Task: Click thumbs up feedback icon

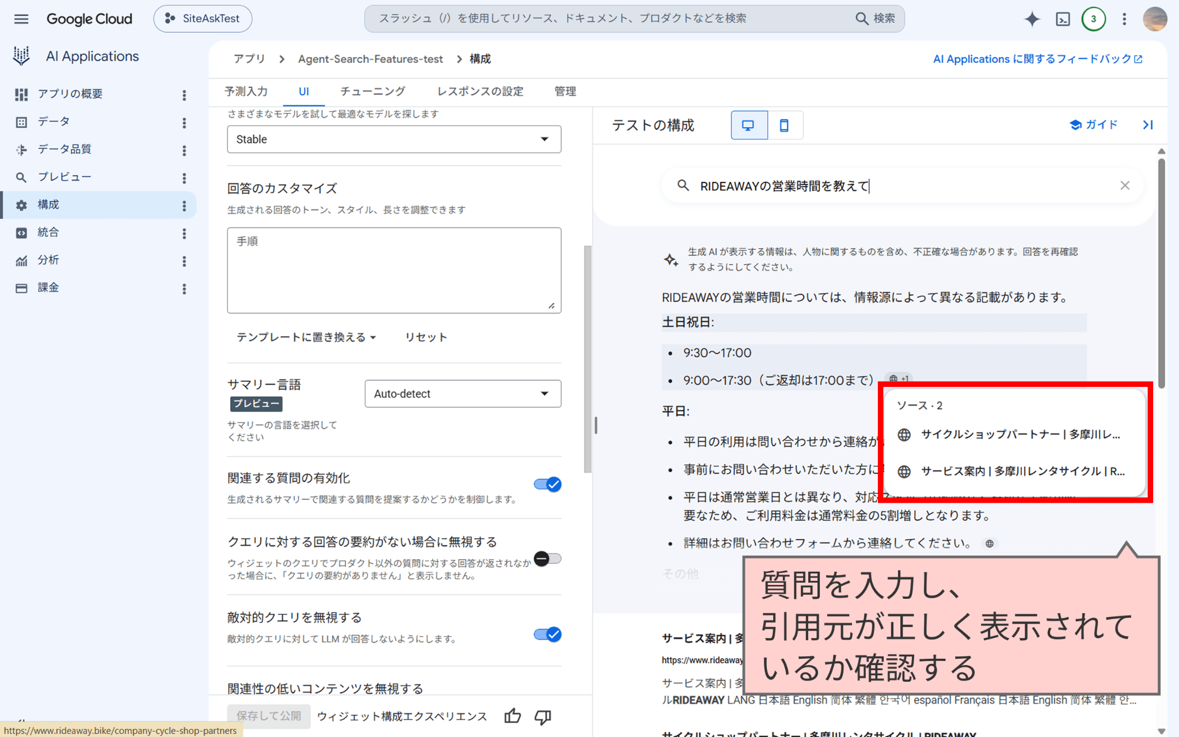Action: pyautogui.click(x=512, y=716)
